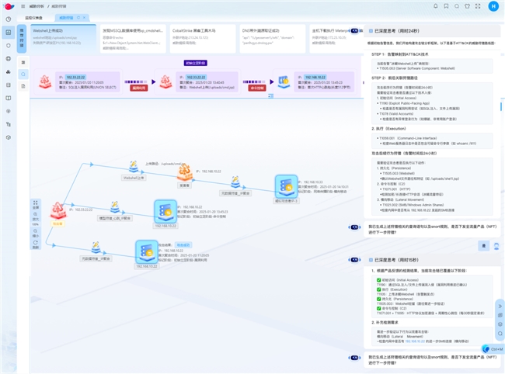Zoom out the graph using magnifier-minus icon
The width and height of the screenshot is (505, 374).
(x=36, y=231)
